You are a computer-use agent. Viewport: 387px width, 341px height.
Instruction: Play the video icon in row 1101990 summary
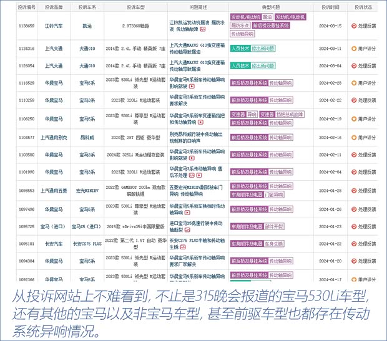[x=199, y=175]
